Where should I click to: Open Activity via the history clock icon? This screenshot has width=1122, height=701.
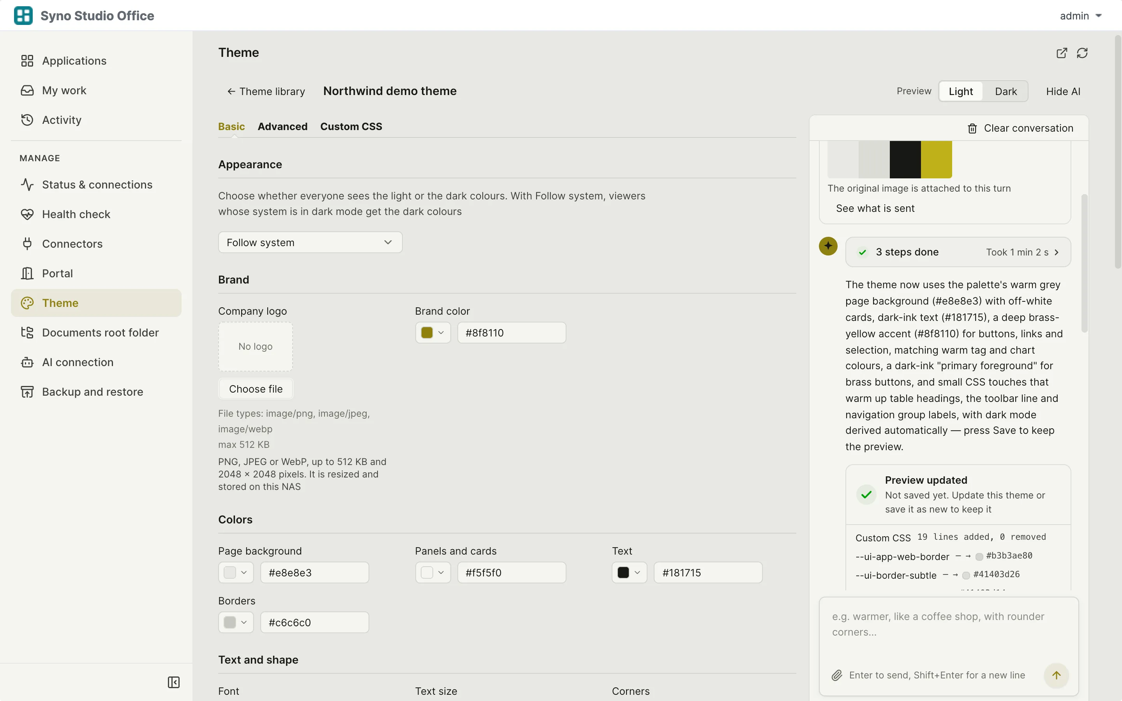27,120
